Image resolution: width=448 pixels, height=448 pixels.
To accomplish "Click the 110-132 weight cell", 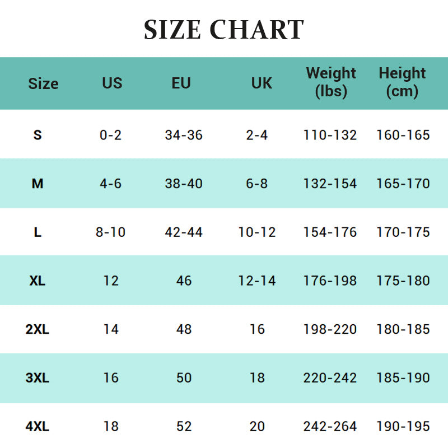I will coord(330,135).
